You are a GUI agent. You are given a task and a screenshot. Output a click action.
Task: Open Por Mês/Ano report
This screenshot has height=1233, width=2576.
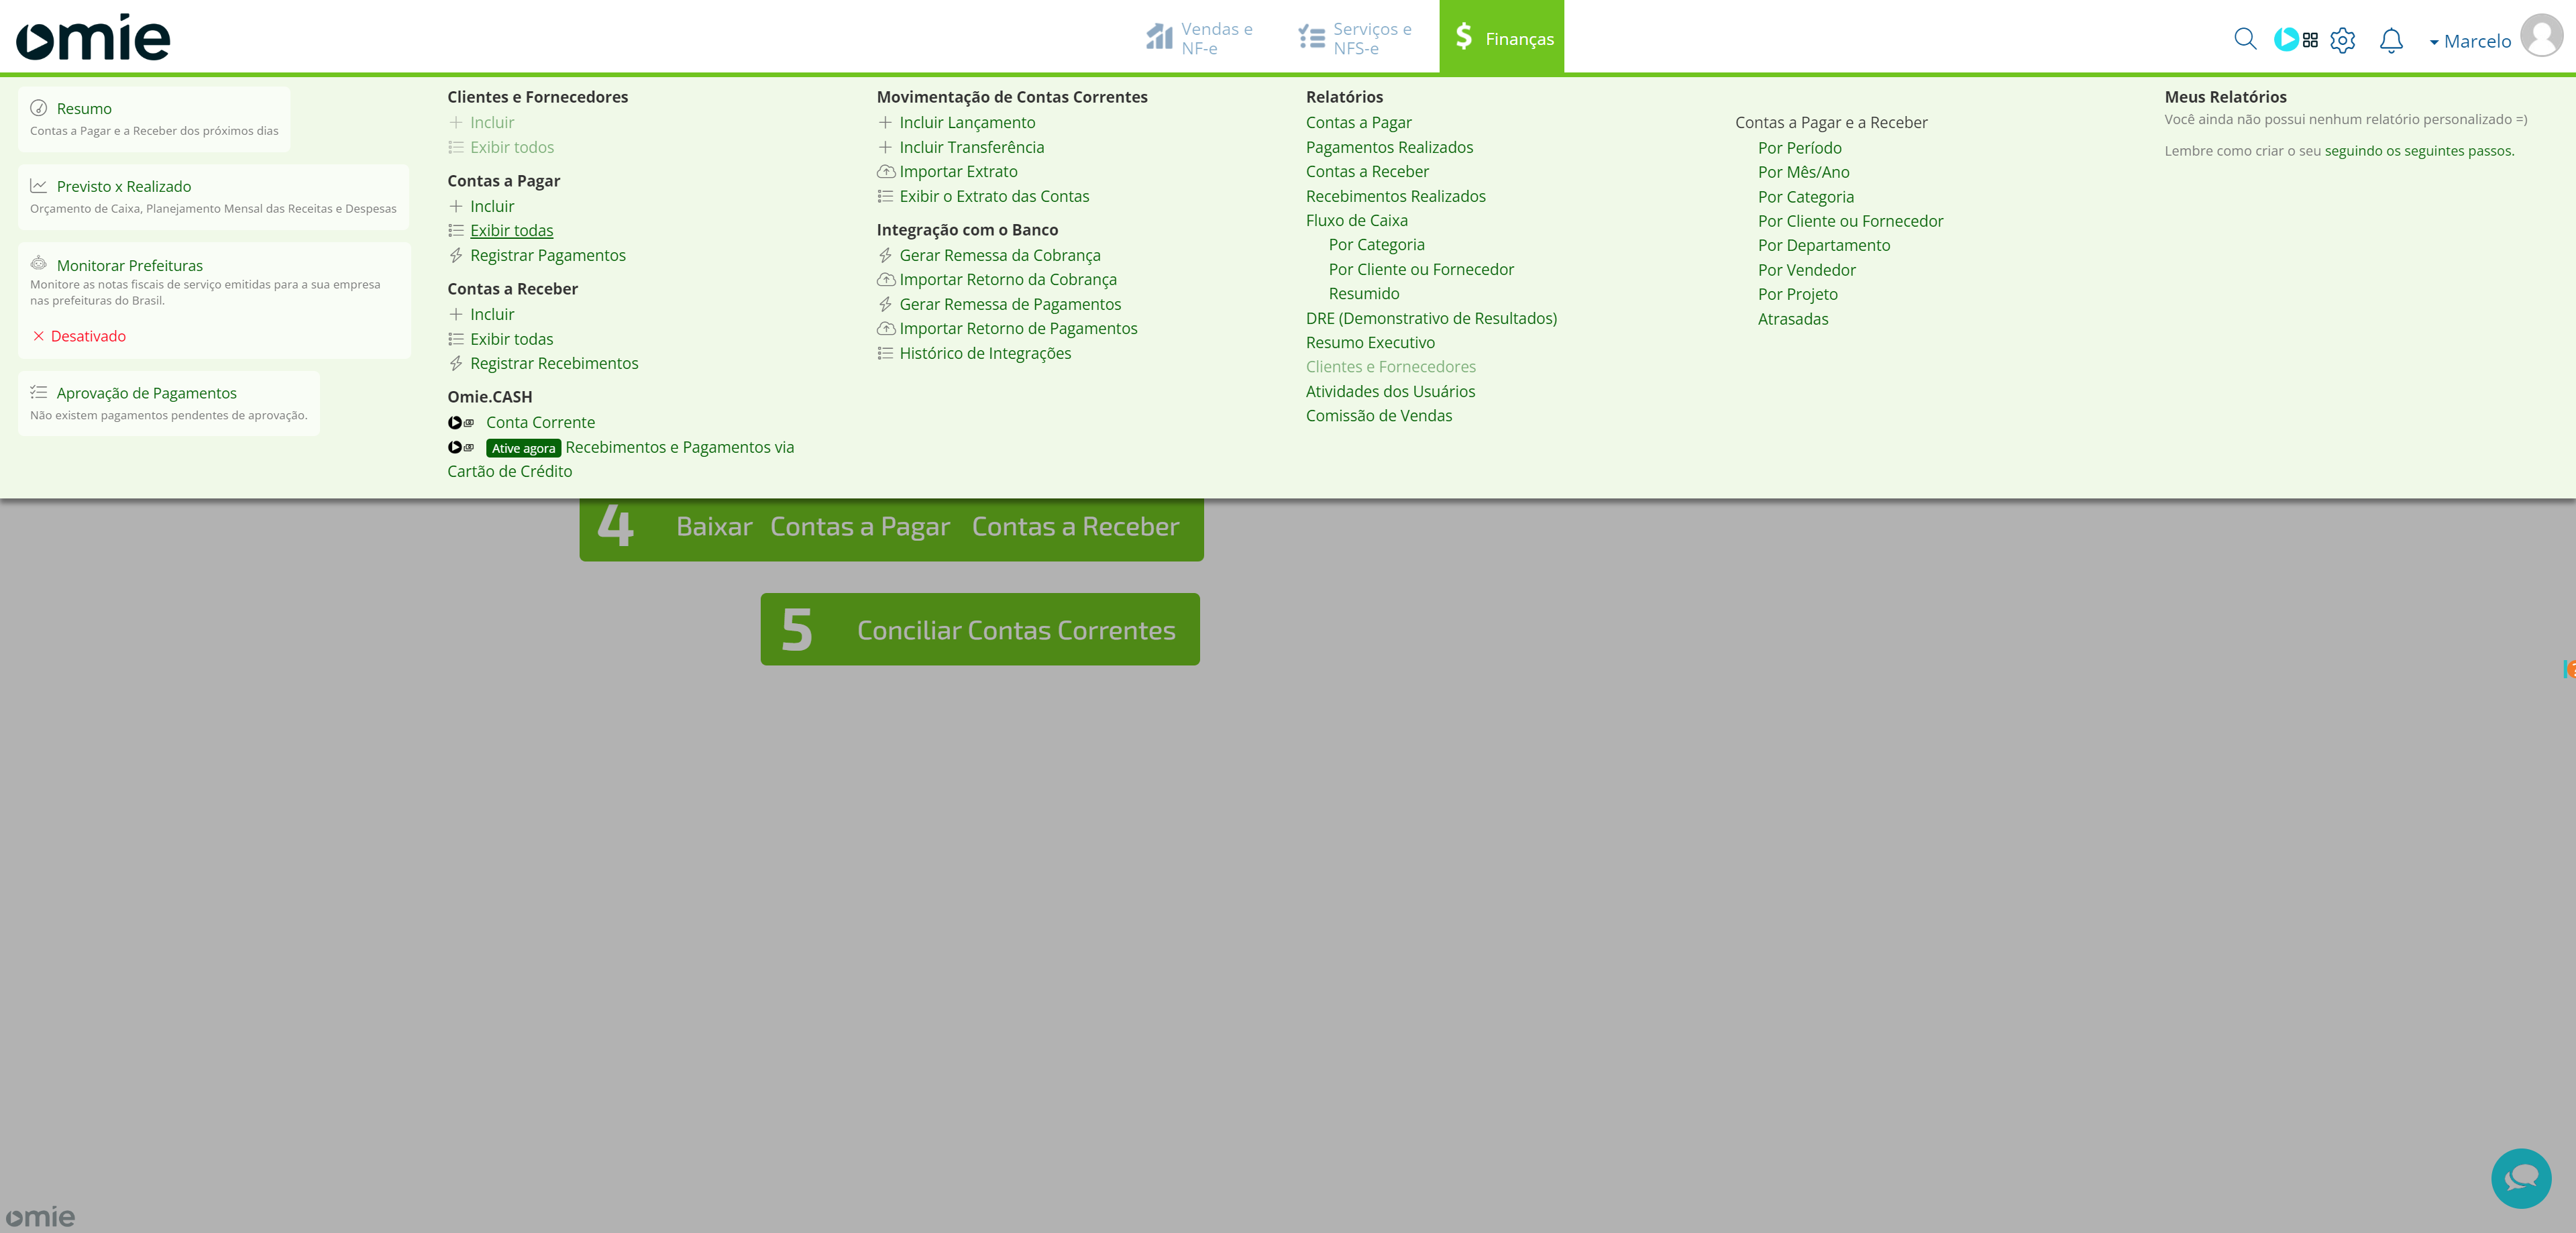[1803, 172]
